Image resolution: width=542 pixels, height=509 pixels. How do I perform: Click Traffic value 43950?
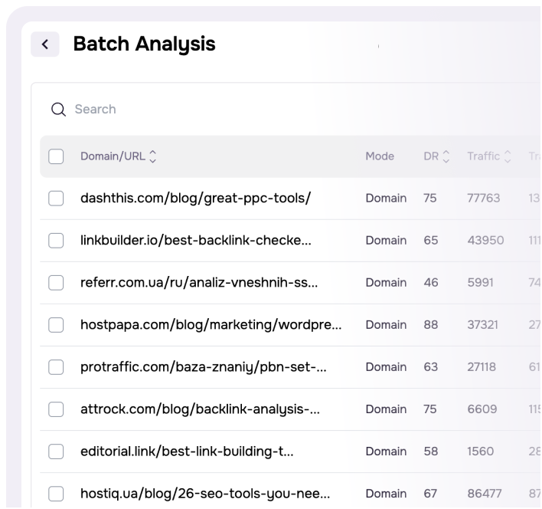tap(485, 241)
